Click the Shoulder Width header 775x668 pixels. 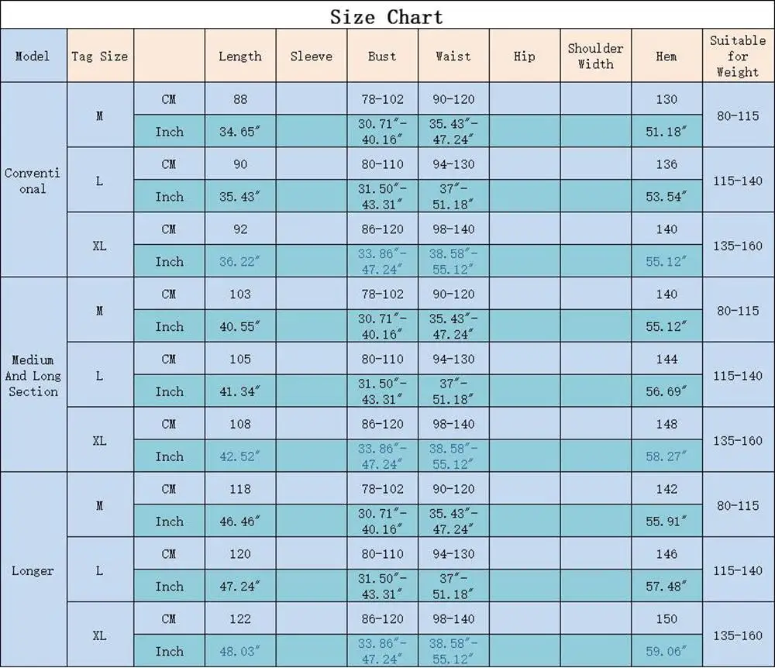tap(595, 56)
